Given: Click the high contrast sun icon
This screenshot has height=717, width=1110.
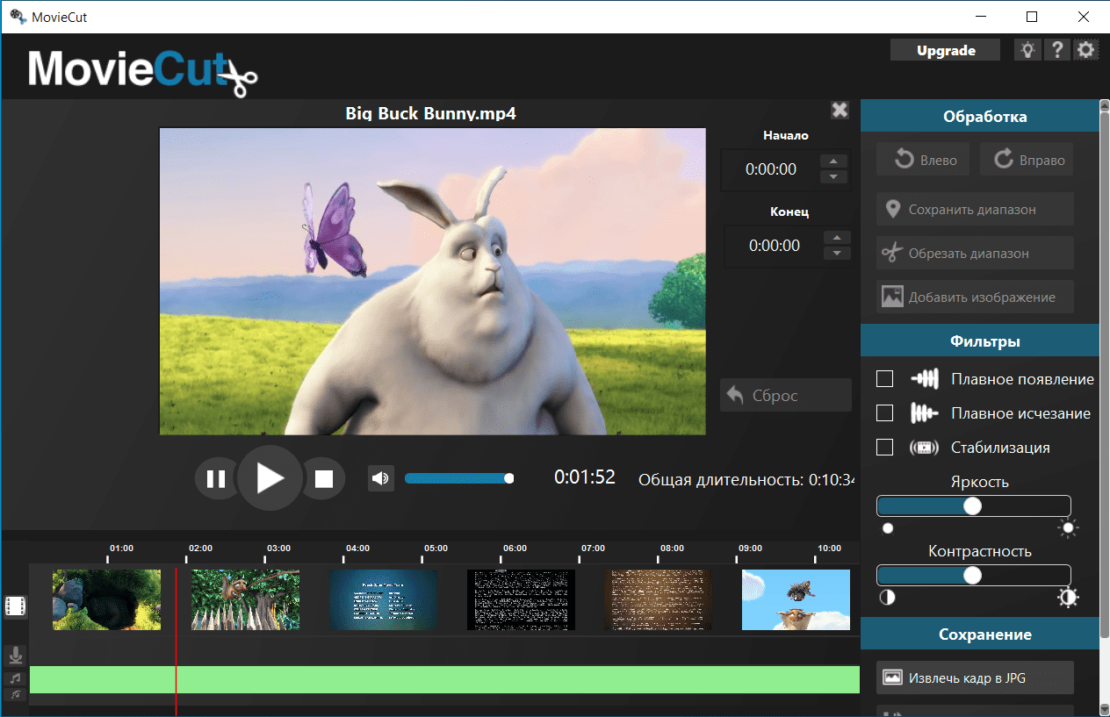Looking at the screenshot, I should coord(1069,598).
